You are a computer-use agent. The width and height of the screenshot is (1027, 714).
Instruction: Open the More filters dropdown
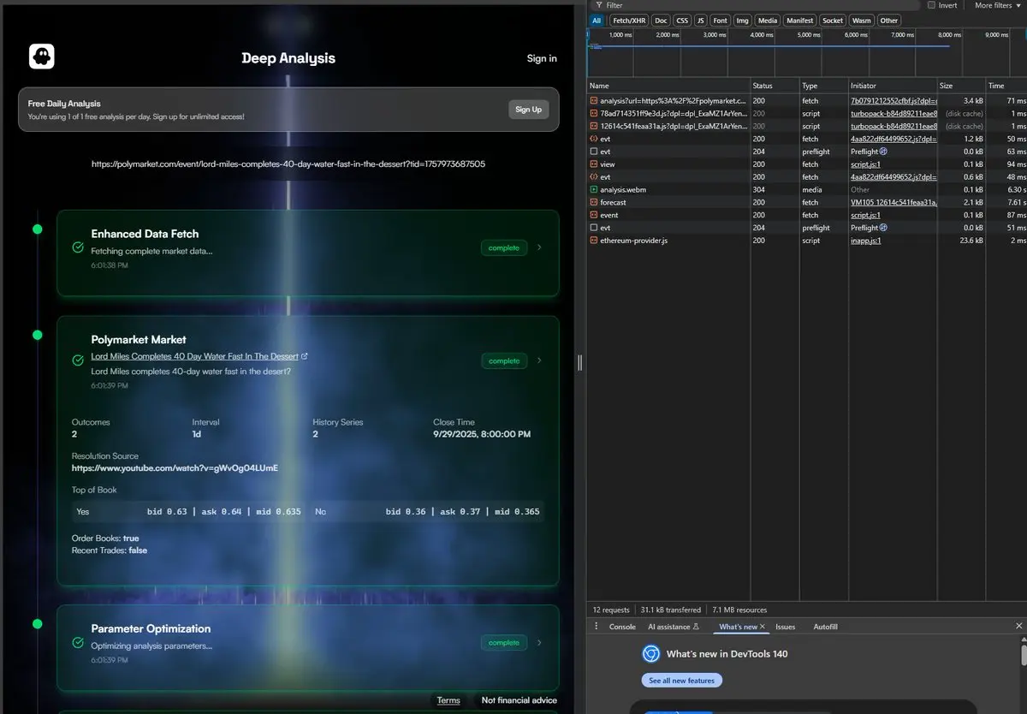point(998,5)
